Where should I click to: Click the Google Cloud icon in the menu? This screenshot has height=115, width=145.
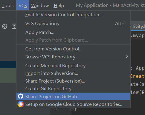[21, 104]
